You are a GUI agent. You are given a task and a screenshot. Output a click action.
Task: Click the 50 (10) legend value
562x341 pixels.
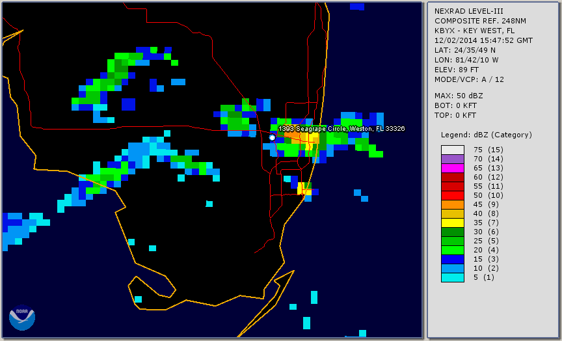[x=488, y=195]
